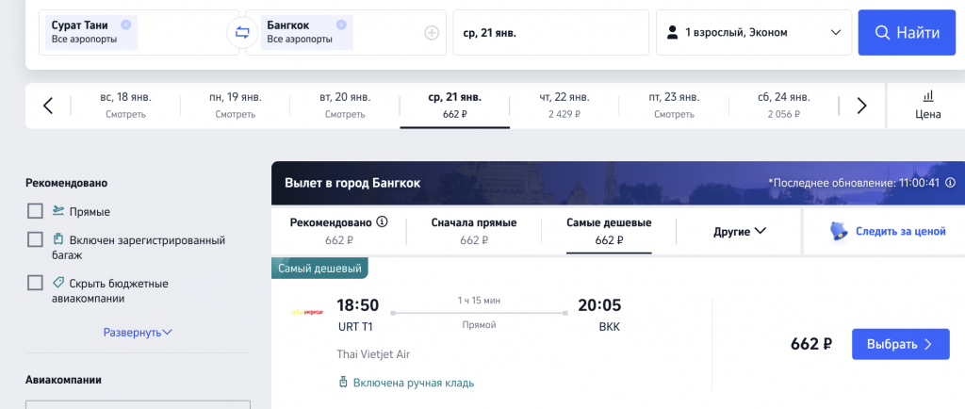
Task: Switch to Сначала прямые sort tab
Action: 474,231
